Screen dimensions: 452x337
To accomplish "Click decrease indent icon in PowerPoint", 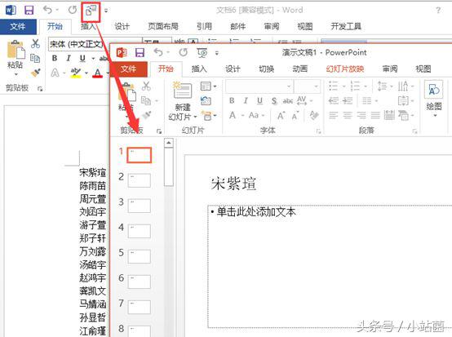I will 333,100.
